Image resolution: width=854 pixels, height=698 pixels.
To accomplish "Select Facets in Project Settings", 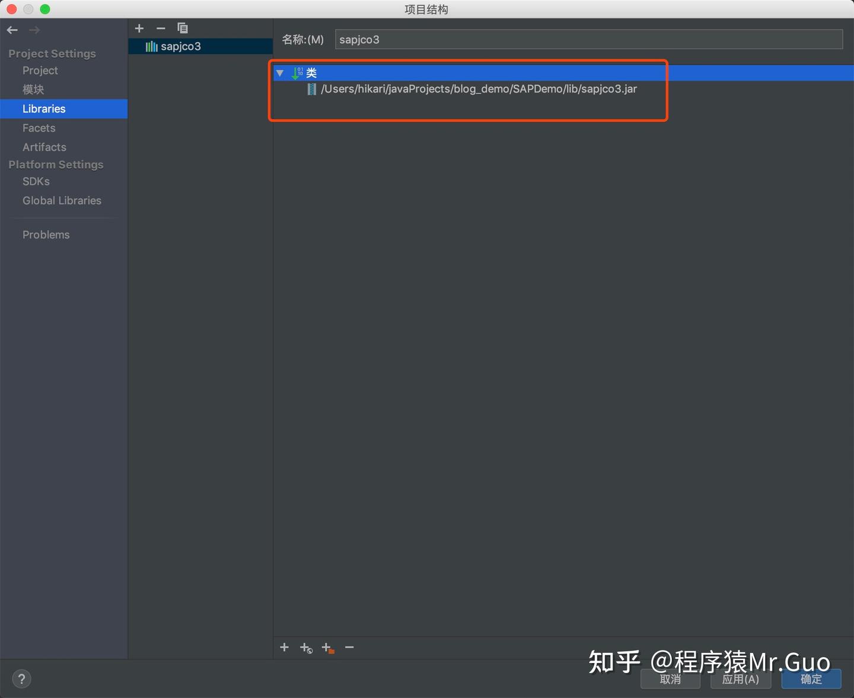I will click(39, 128).
